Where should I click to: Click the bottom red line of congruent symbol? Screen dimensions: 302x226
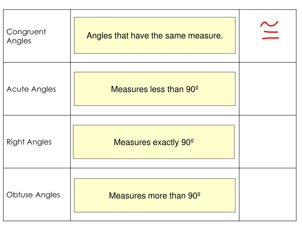[270, 38]
